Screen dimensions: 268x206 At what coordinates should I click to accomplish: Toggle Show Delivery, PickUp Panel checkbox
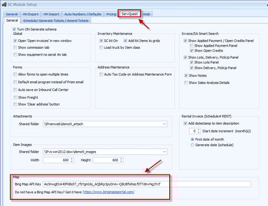[191, 68]
